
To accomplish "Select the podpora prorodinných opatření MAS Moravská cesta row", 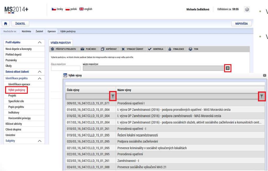I will tap(165, 110).
